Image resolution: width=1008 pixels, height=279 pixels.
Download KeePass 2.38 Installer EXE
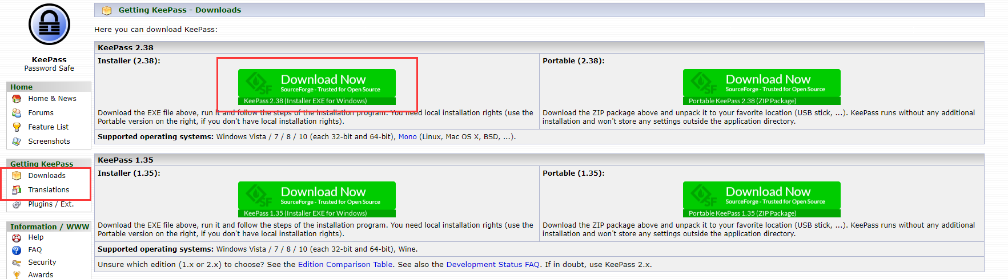[x=316, y=87]
